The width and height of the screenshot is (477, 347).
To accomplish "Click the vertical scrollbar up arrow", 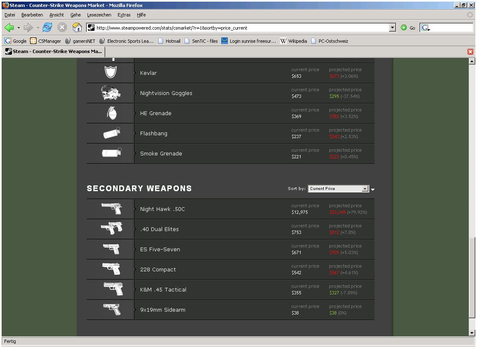I will point(472,61).
